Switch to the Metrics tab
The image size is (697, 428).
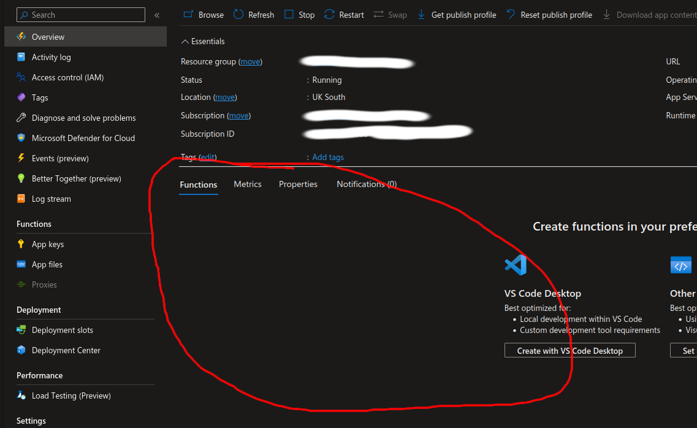(247, 184)
